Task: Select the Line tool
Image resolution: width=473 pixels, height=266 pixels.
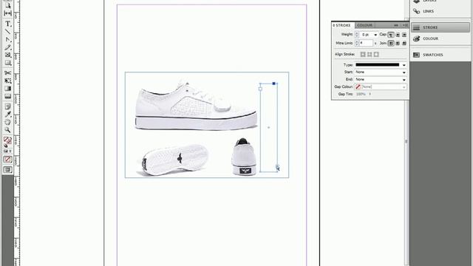Action: 8,32
